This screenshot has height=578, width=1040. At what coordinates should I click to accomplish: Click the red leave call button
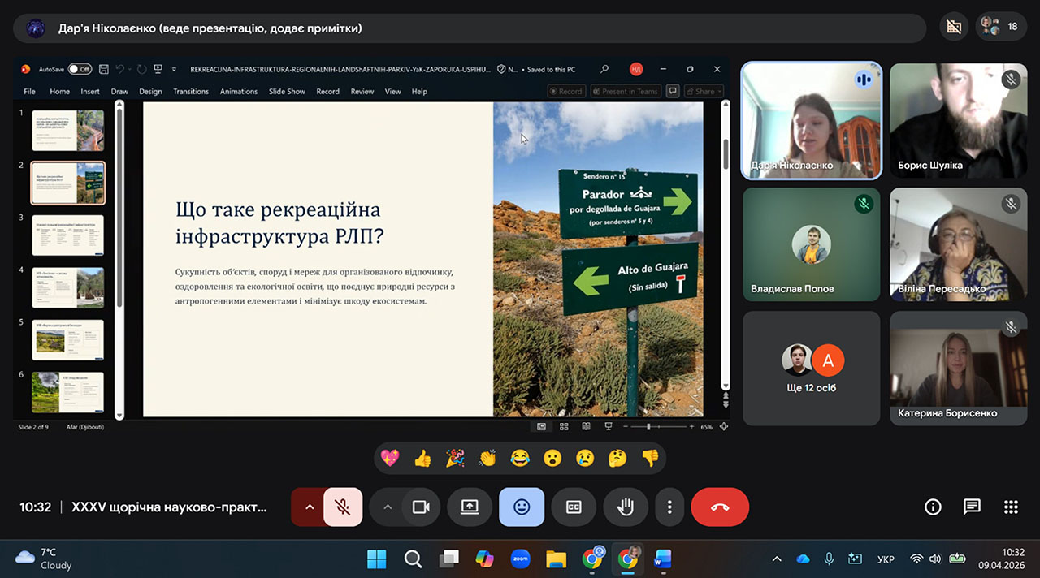coord(720,507)
